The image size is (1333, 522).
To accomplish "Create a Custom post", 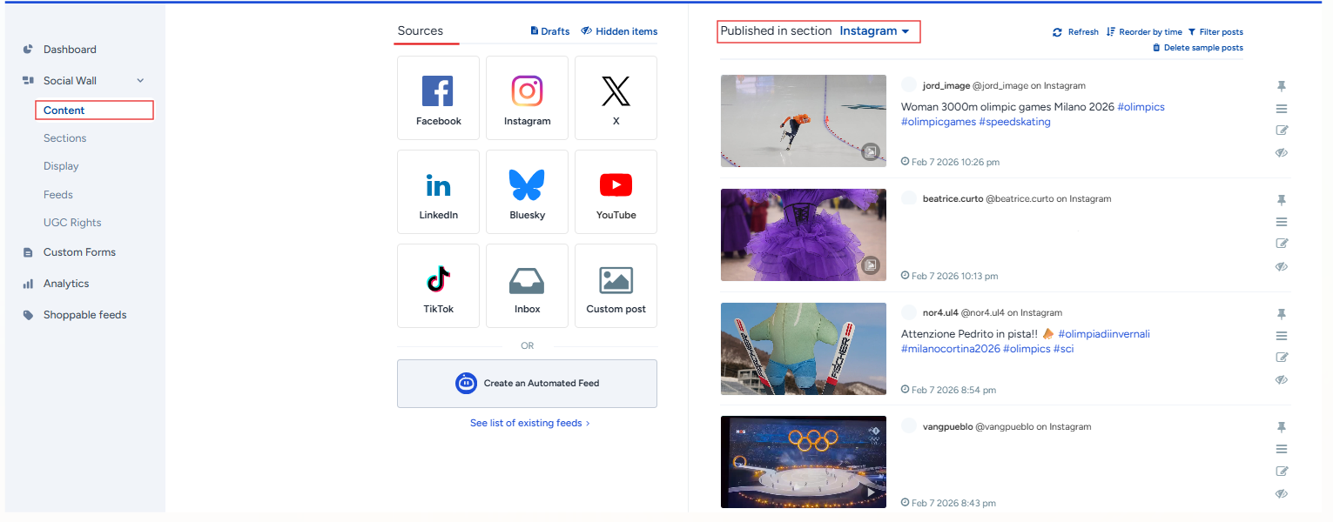I will [x=616, y=285].
